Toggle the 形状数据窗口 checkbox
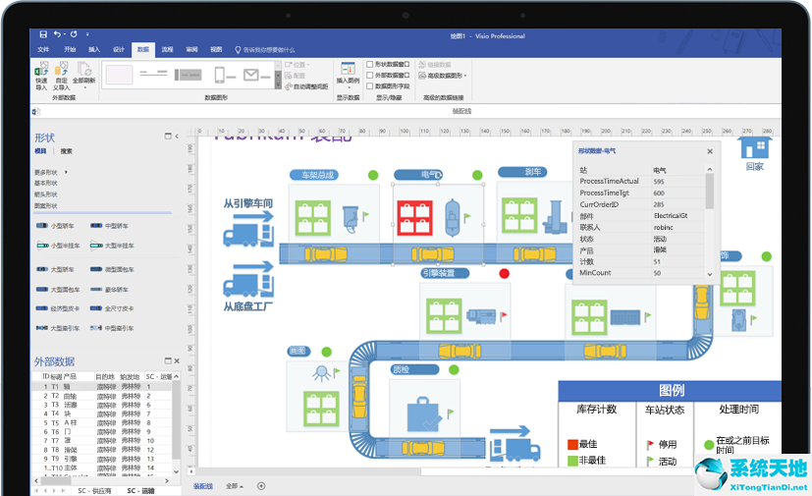This screenshot has width=812, height=496. 370,64
